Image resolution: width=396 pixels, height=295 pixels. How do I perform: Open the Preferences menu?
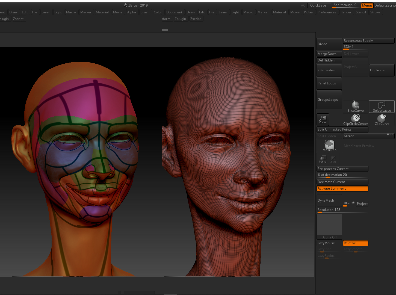coord(327,12)
